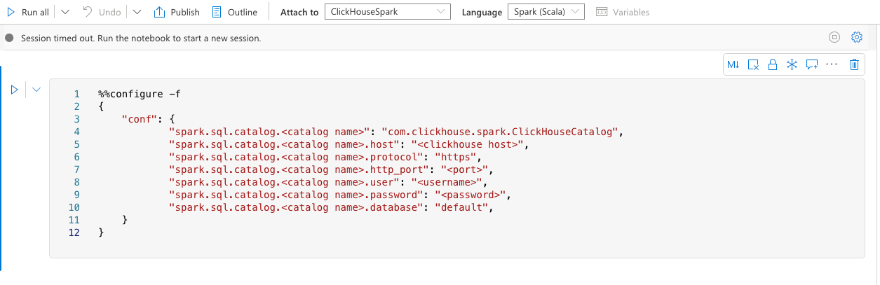Run the cell with the play icon
Viewport: 880px width, 285px height.
pos(13,90)
